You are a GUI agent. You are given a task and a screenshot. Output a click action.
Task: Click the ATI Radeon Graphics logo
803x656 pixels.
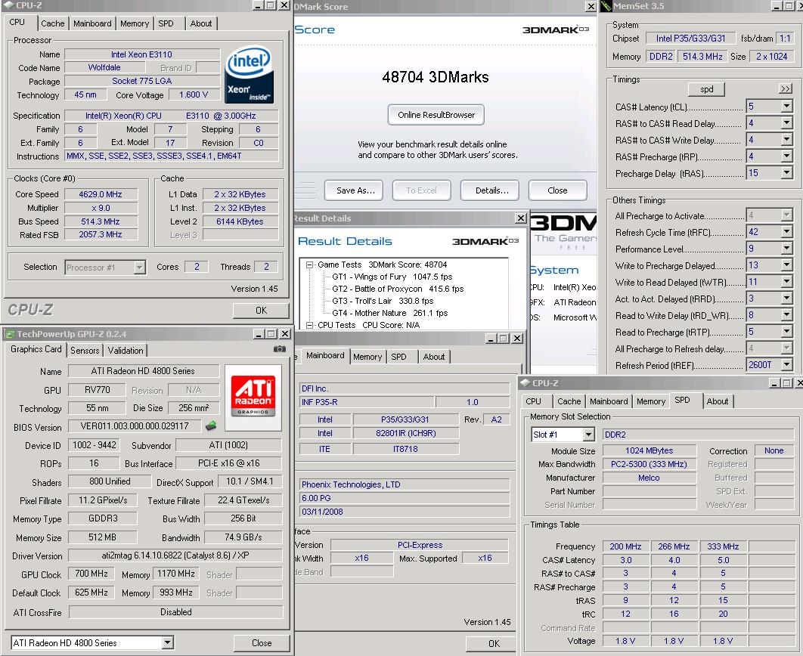coord(253,397)
